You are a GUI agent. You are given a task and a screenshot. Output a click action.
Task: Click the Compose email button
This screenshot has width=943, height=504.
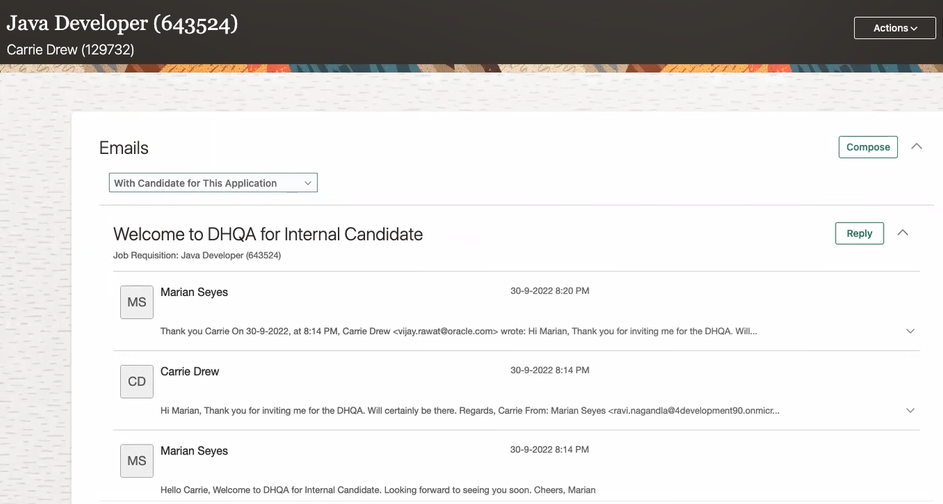[x=868, y=147]
